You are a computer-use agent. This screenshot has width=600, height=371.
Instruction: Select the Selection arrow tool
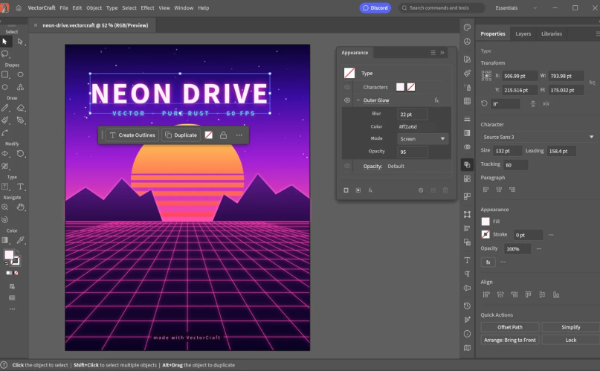(x=5, y=42)
